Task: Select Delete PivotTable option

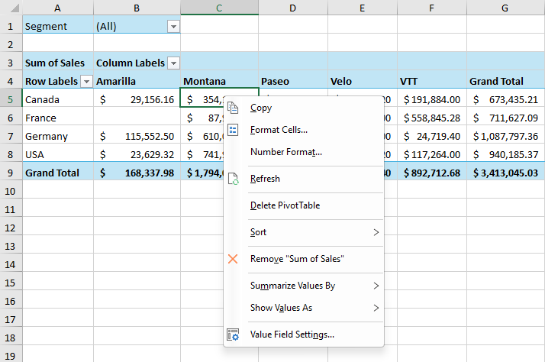Action: coord(304,205)
